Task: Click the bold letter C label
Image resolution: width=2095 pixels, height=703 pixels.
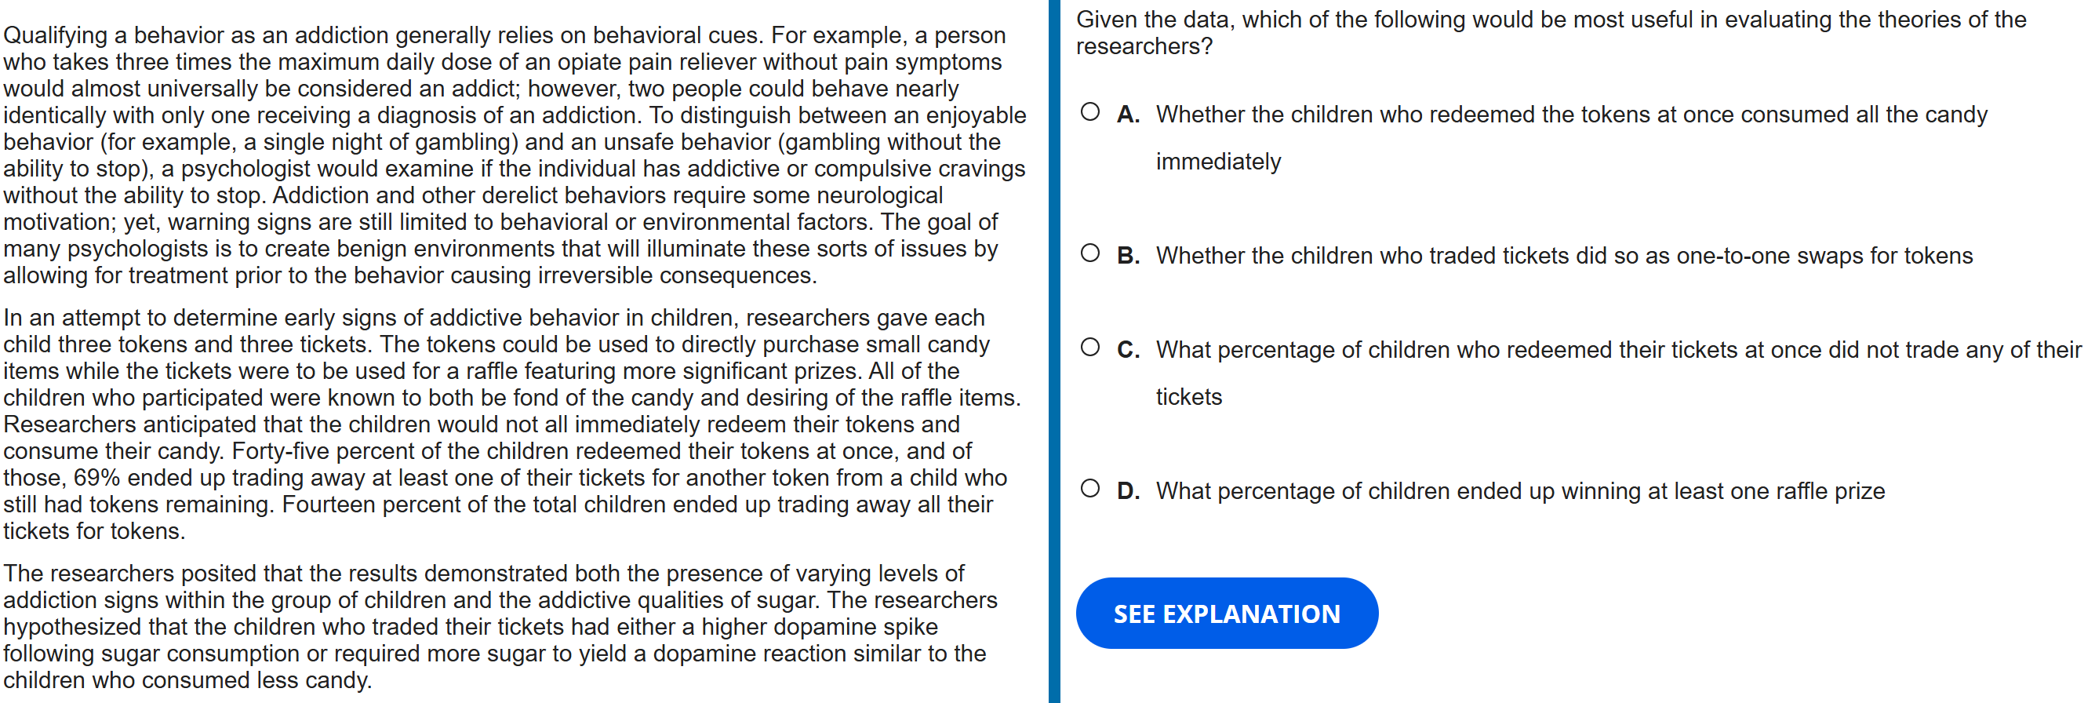Action: pyautogui.click(x=1127, y=351)
